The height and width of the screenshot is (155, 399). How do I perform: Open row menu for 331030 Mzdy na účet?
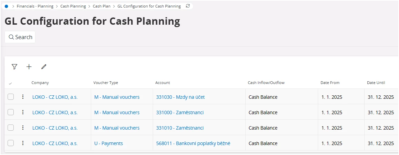[23, 97]
